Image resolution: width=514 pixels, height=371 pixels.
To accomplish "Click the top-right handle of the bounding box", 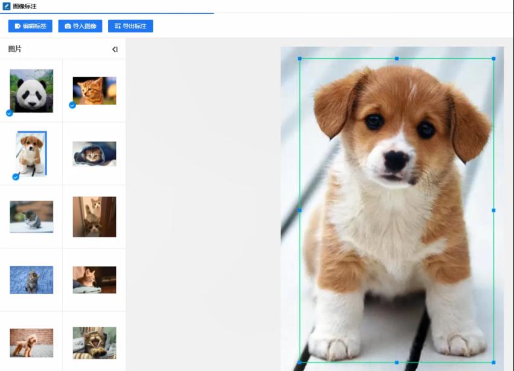I will pos(493,59).
